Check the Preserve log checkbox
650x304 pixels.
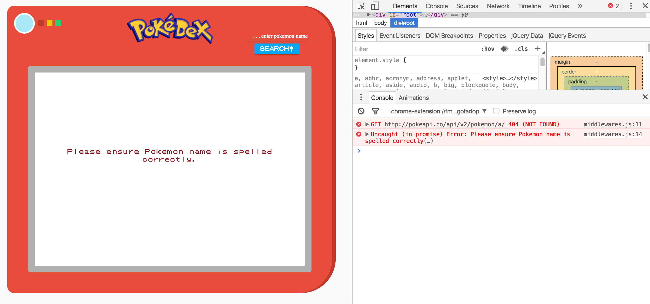pos(496,111)
